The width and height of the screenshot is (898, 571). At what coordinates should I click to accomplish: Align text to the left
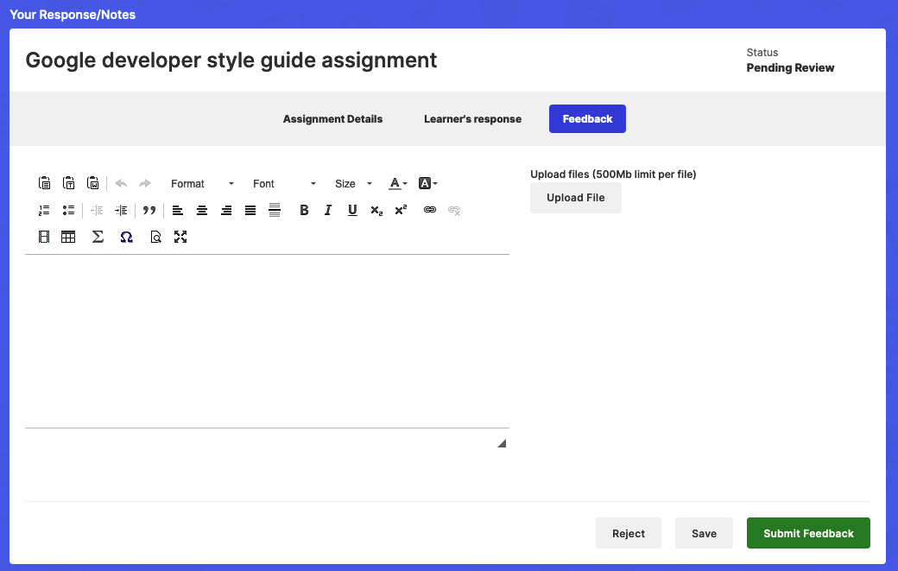[x=178, y=210]
